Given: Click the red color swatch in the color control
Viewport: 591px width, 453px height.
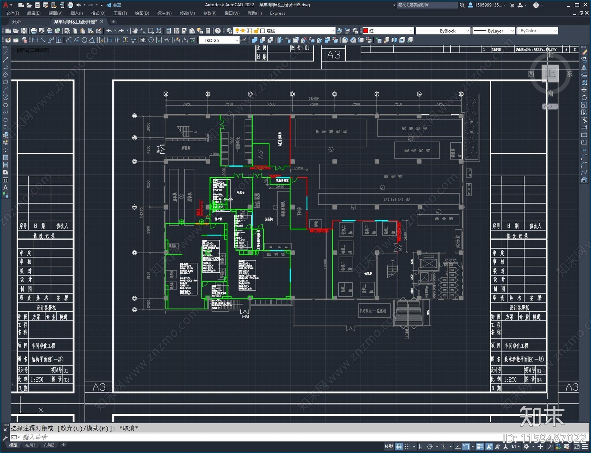Looking at the screenshot, I should click(366, 31).
